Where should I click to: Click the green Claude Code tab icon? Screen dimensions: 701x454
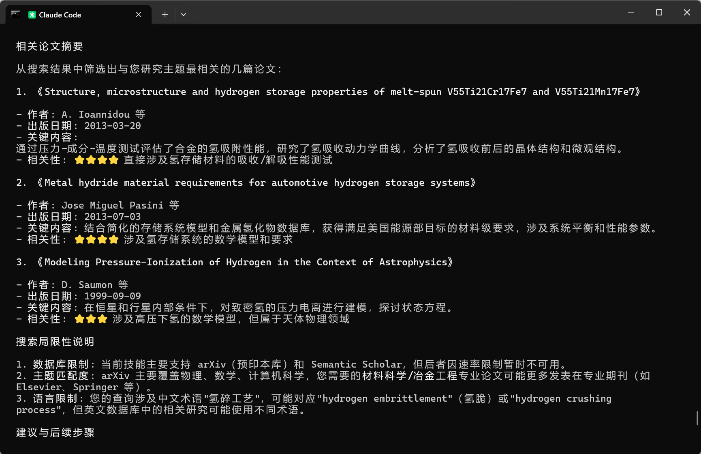click(32, 15)
